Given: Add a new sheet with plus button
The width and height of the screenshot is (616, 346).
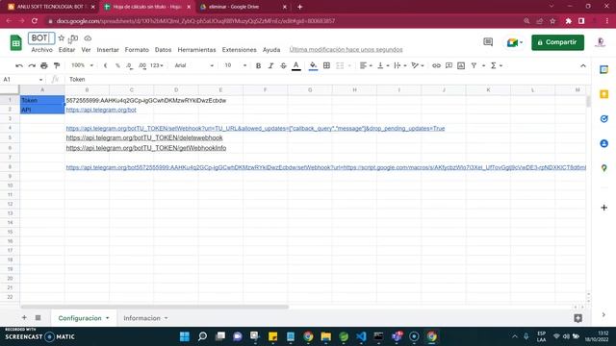Looking at the screenshot, I should click(24, 318).
